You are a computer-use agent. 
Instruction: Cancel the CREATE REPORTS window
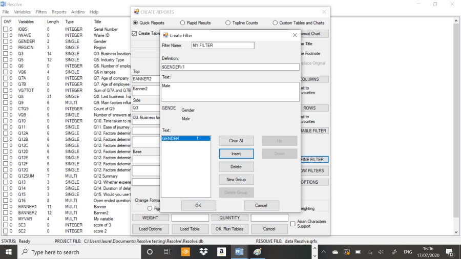(x=269, y=229)
